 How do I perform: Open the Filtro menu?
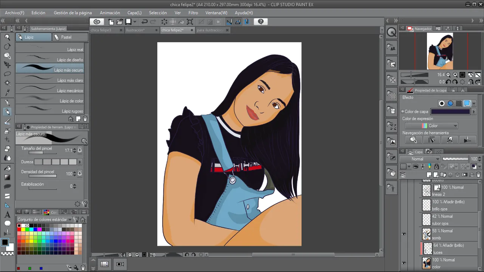click(x=193, y=12)
